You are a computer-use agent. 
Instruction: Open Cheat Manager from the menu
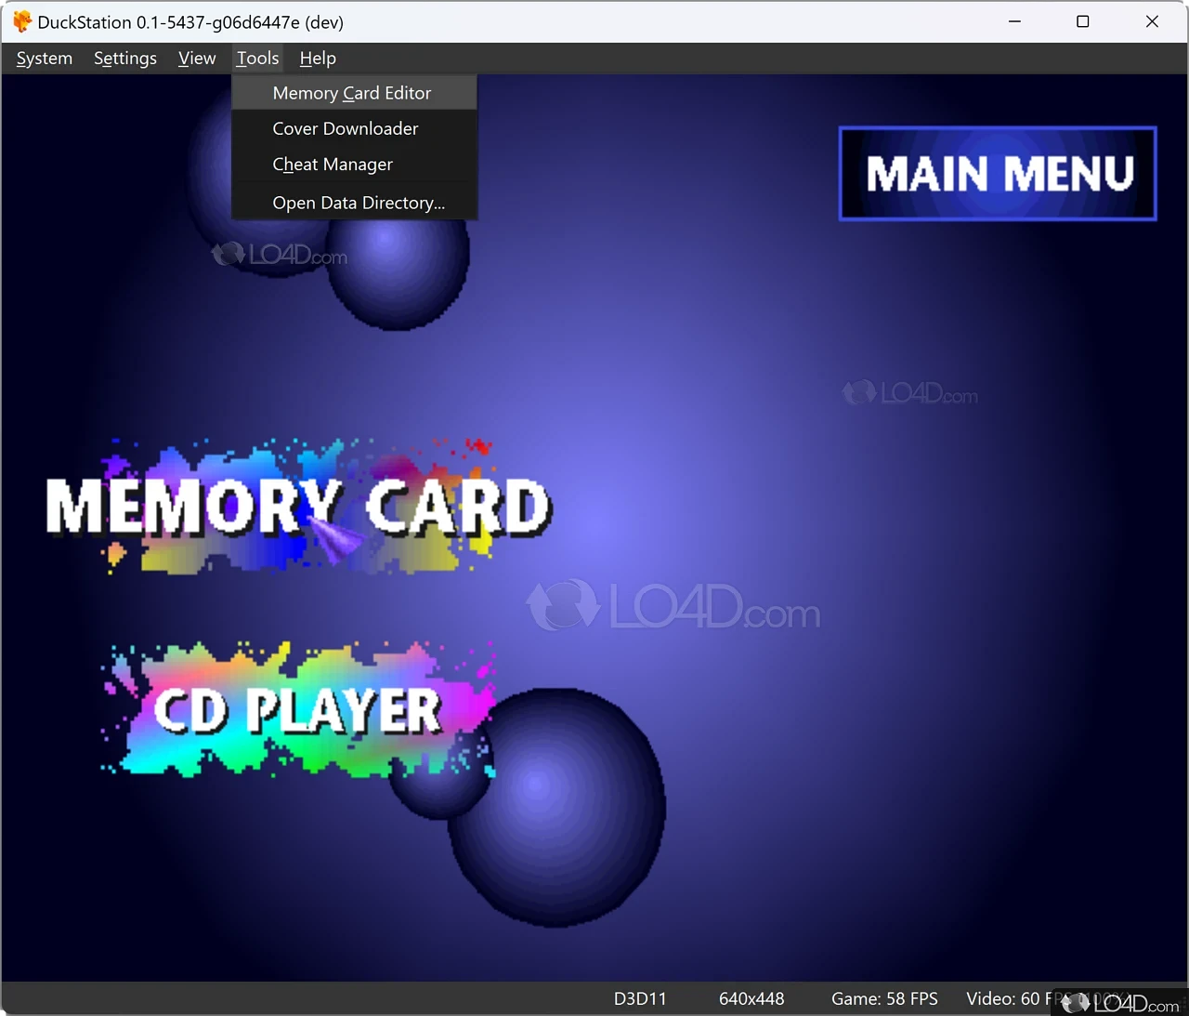tap(354, 165)
